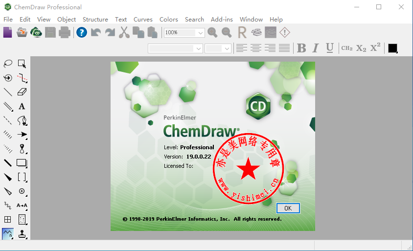Cut with the scissors icon
The image size is (413, 251).
coord(124,32)
